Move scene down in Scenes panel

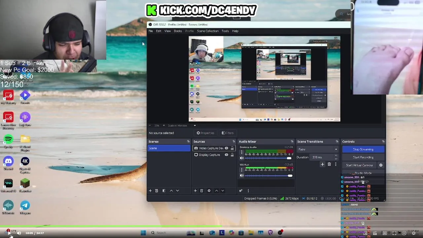[177, 191]
